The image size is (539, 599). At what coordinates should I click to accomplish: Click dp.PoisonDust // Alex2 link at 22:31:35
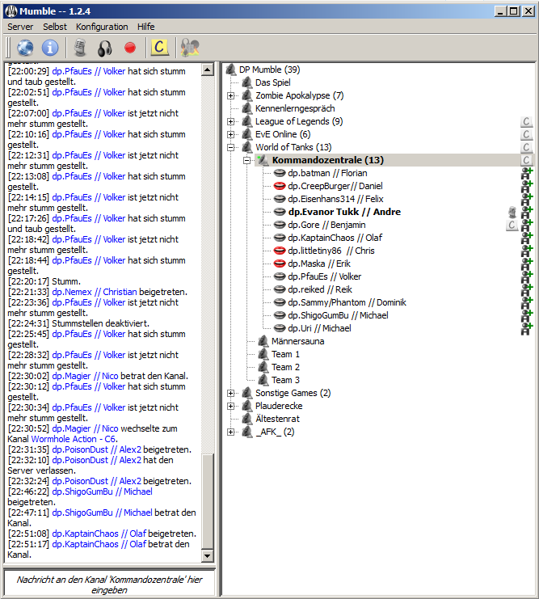[96, 449]
